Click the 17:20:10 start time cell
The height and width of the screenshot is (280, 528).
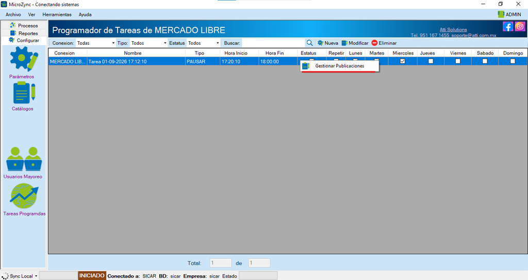[239, 62]
